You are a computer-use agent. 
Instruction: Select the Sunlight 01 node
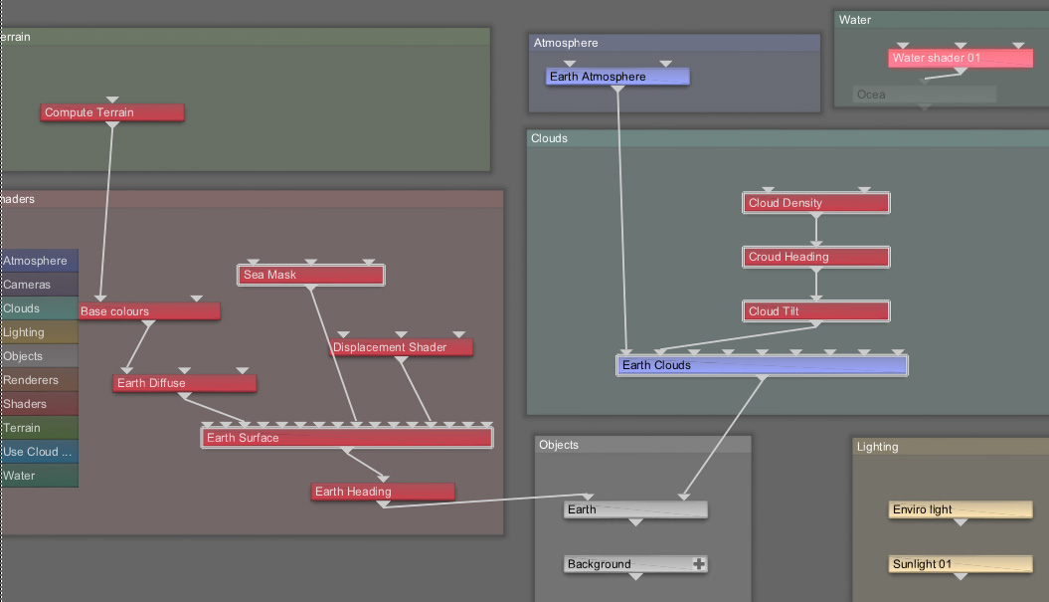point(960,564)
